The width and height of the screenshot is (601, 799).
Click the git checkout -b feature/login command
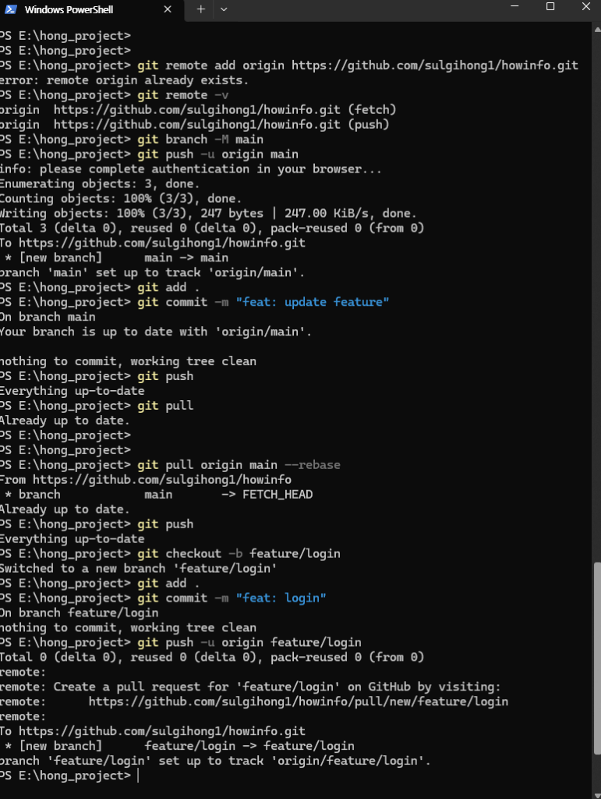point(239,553)
